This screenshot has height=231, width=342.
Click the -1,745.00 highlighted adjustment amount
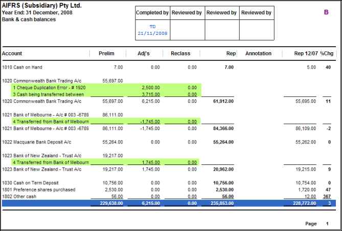coord(150,122)
